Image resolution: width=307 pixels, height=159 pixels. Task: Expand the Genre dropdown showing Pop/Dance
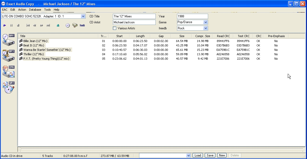tap(206, 22)
